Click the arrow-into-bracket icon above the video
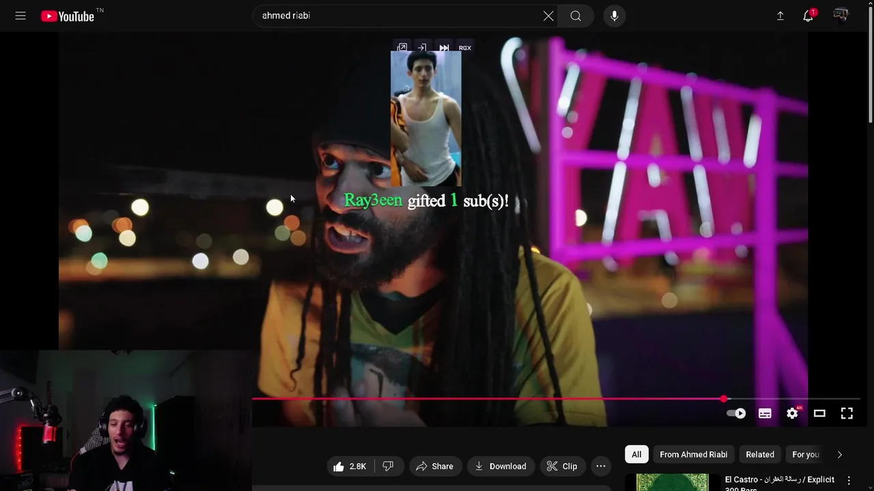The image size is (874, 491). click(x=423, y=48)
